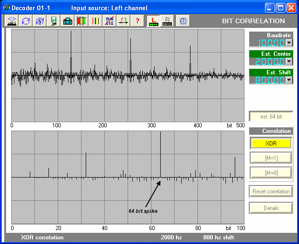Image resolution: width=299 pixels, height=244 pixels.
Task: Select the yellow XOR correlation button
Action: coord(271,143)
